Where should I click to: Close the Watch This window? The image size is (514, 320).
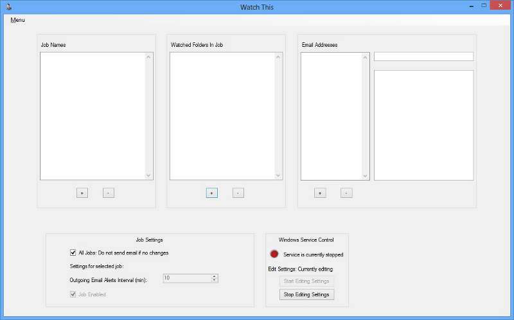pyautogui.click(x=501, y=5)
